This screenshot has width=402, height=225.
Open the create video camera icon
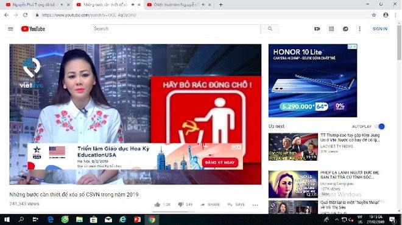[317, 29]
